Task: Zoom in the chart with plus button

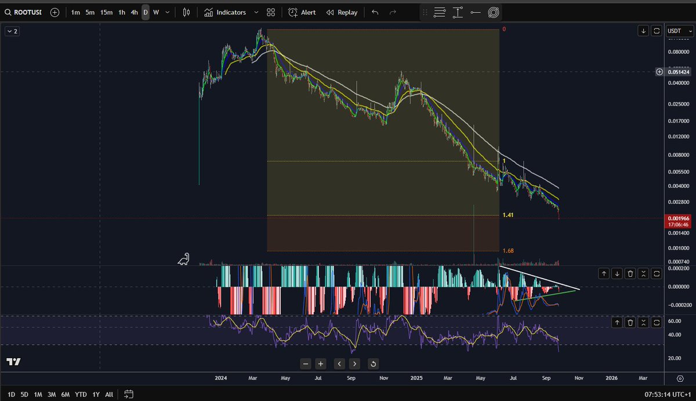Action: coord(321,364)
